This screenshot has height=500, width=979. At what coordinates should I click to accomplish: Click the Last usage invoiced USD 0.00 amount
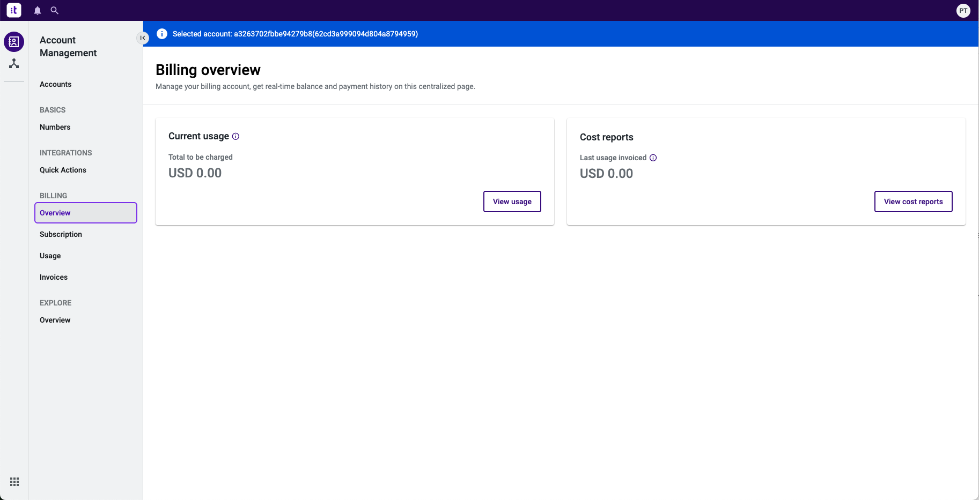606,174
